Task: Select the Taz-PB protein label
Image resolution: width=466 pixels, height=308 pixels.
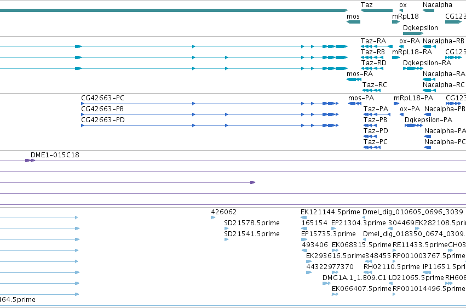Action: [x=375, y=120]
